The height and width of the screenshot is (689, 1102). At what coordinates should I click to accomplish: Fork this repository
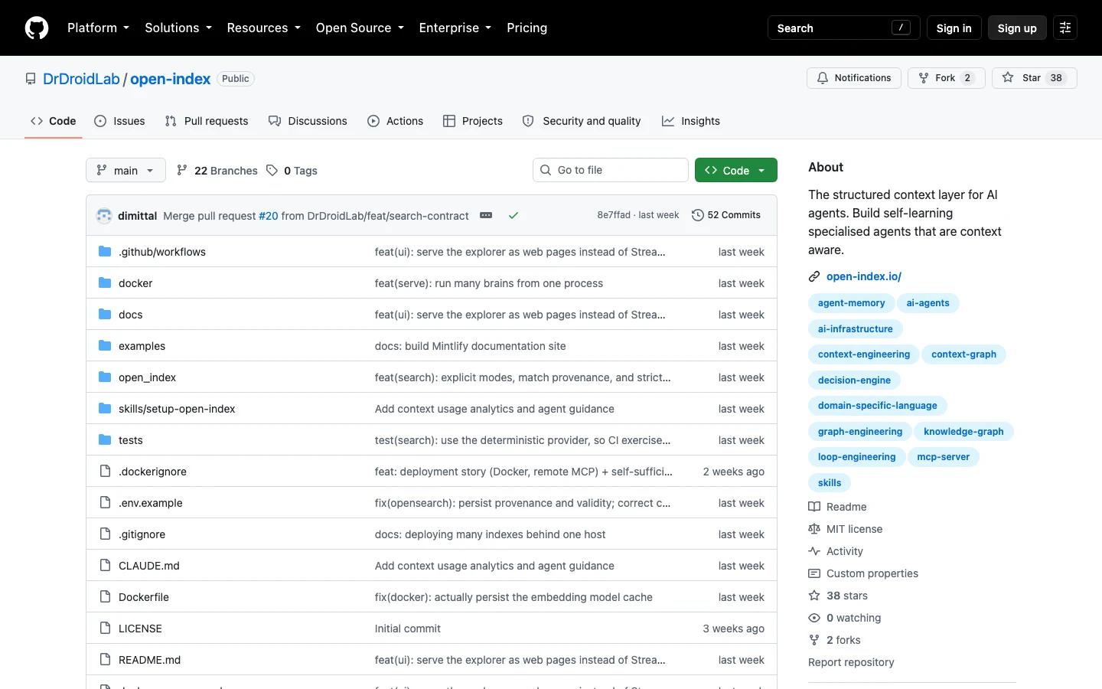pos(947,78)
